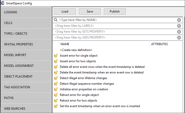The height and width of the screenshot is (113, 185).
Task: Select "Assert error for two objects" text
Action: pyautogui.click(x=78, y=61)
